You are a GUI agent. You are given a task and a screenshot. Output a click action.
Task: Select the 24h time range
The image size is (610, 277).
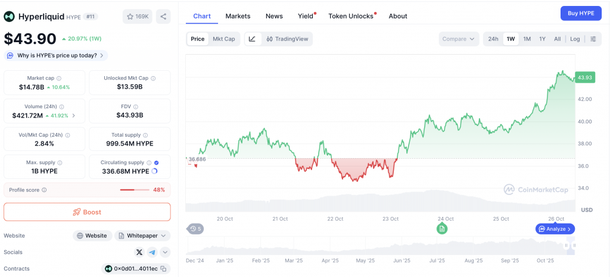[493, 39]
